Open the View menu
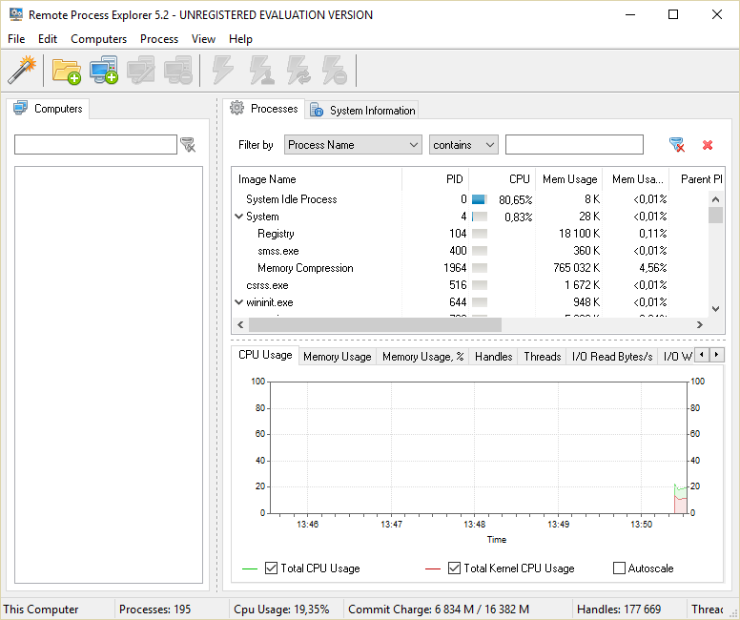 (203, 39)
